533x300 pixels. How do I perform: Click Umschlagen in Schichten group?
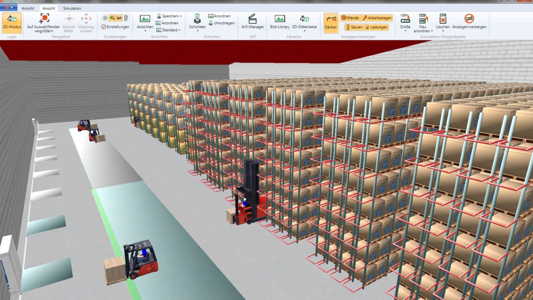coord(221,23)
